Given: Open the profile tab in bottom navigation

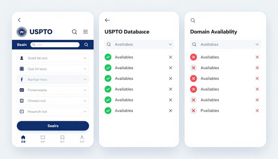Looking at the screenshot, I should (82, 139).
